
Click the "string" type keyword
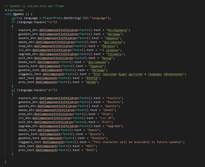[17, 18]
